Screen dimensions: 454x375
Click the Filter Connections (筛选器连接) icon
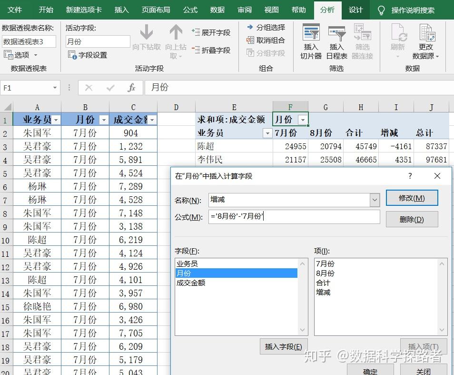[362, 32]
